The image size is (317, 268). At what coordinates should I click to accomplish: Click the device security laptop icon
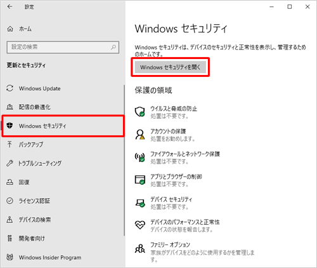tap(139, 203)
